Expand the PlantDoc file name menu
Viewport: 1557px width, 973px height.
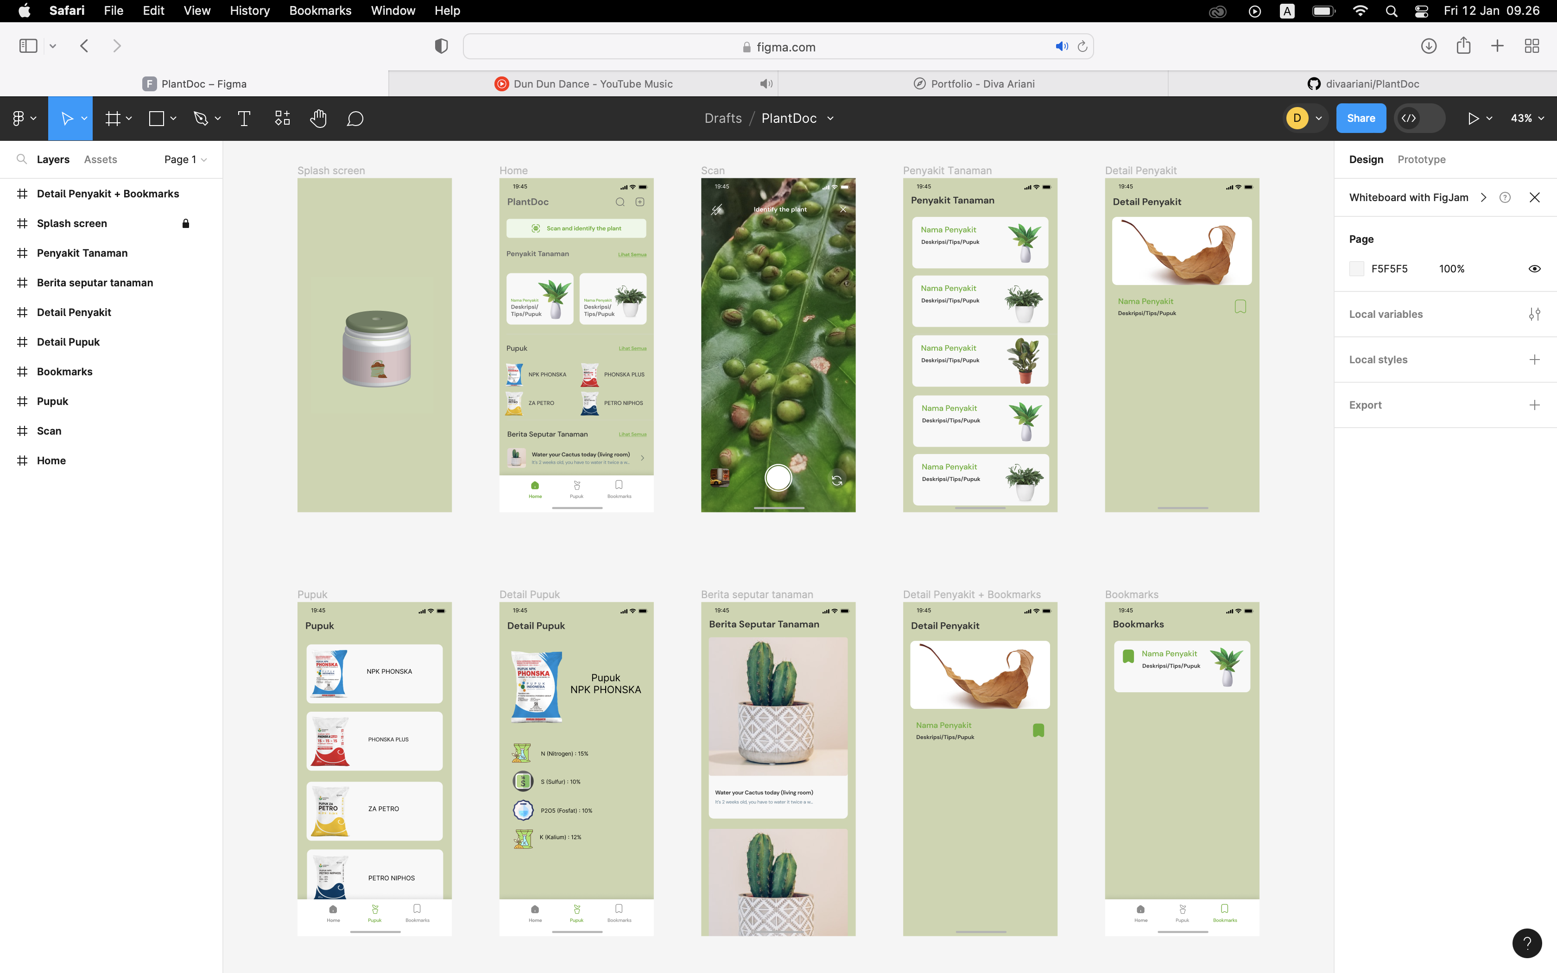pos(830,118)
